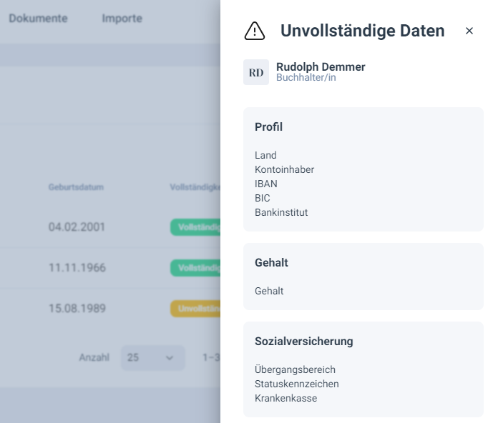Open the missing Statuskennzeichen field
This screenshot has width=488, height=423.
(296, 384)
